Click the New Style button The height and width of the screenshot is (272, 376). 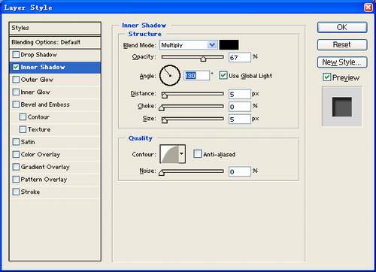342,62
